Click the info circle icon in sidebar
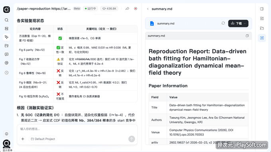This screenshot has height=152, width=271. [x=6, y=134]
